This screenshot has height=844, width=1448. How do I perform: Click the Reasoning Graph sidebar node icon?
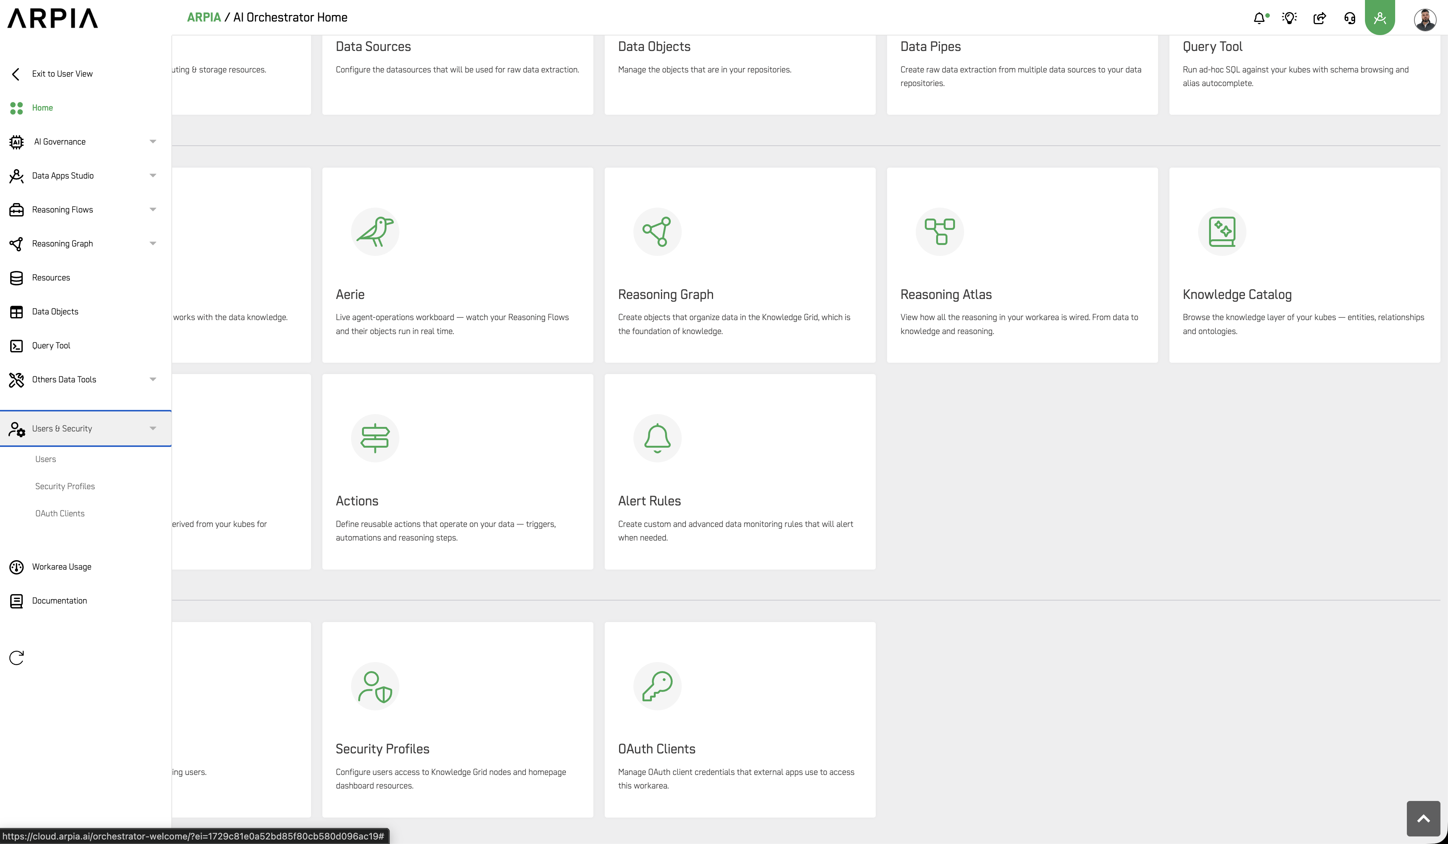tap(17, 243)
